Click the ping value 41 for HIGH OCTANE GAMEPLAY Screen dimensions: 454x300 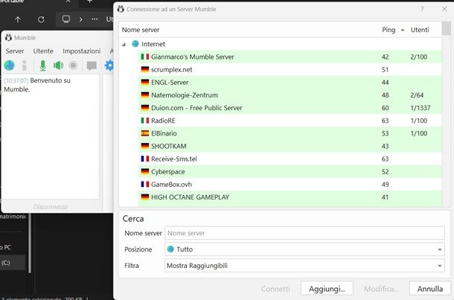385,197
